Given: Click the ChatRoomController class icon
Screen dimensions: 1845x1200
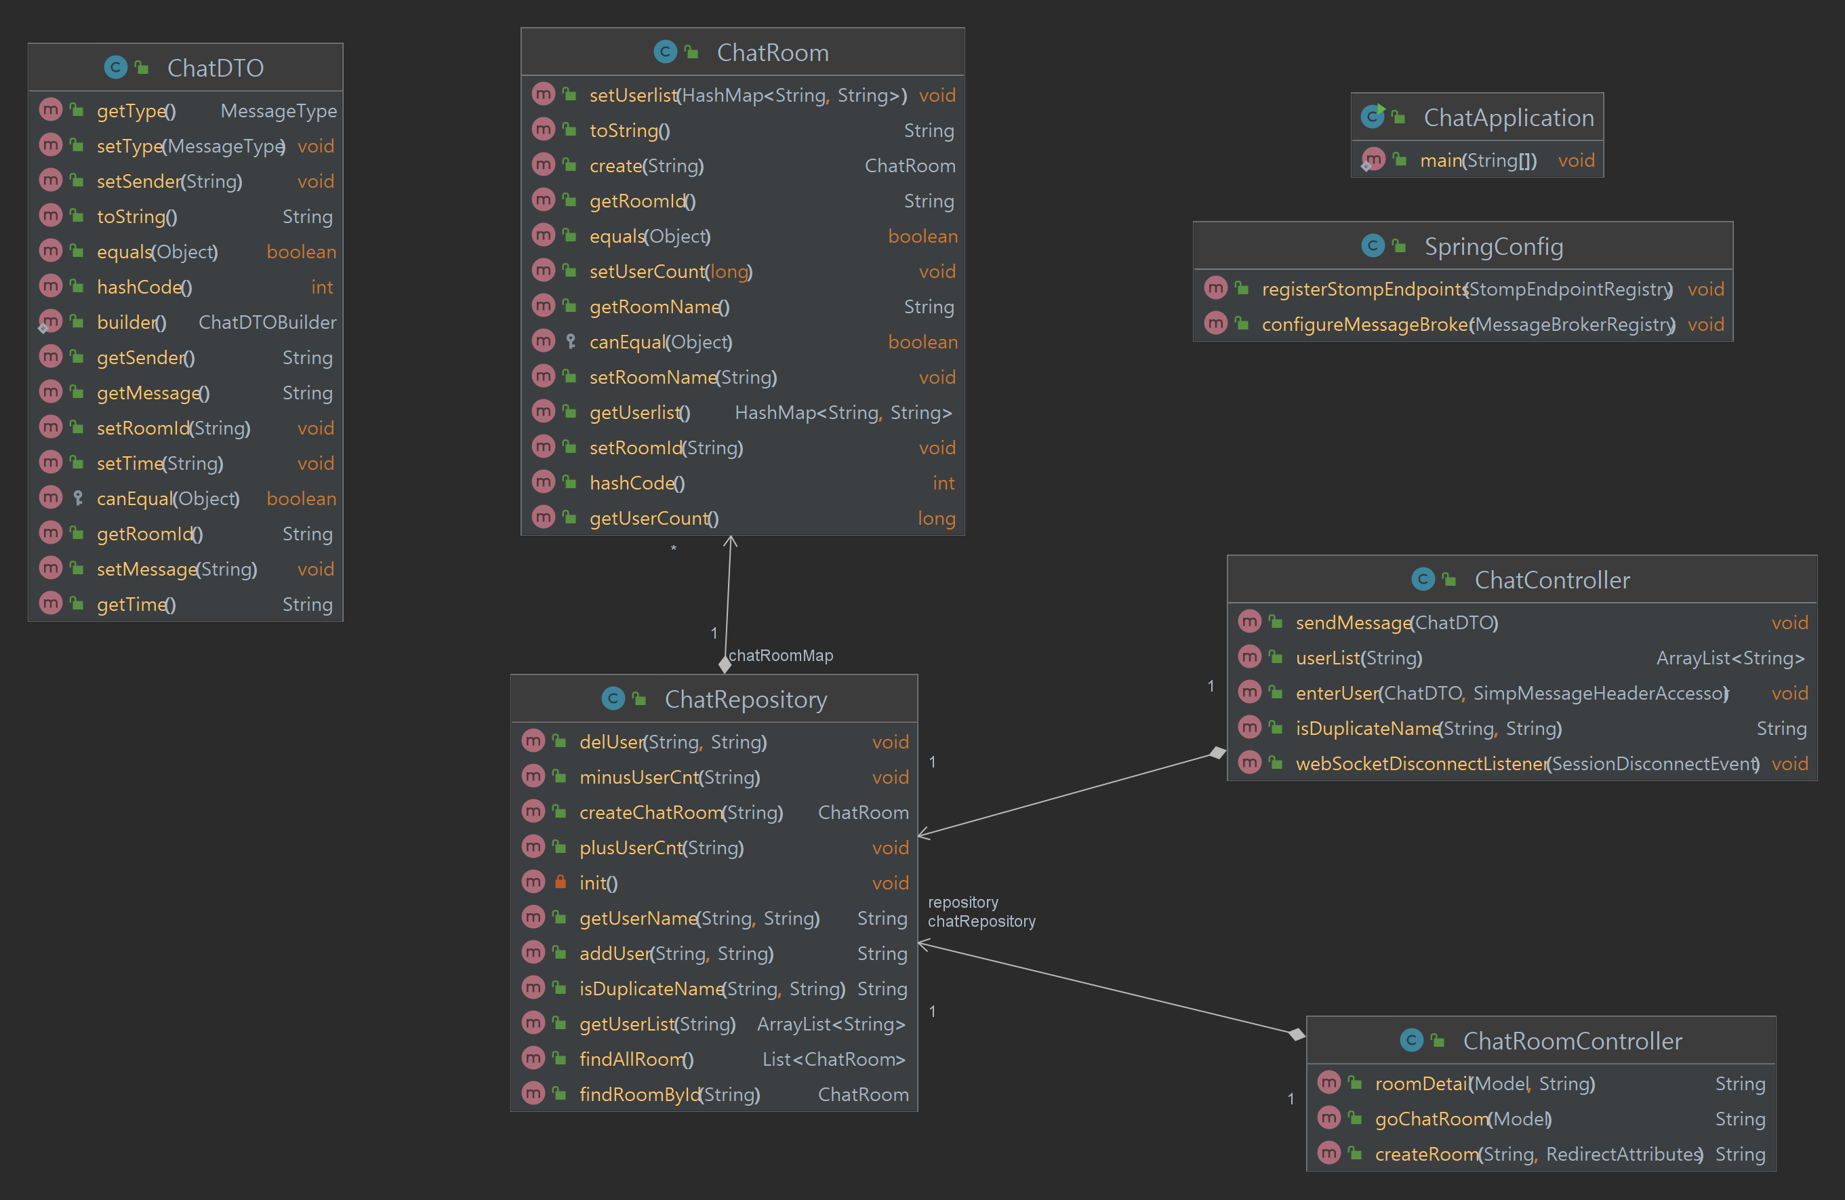Looking at the screenshot, I should [x=1411, y=1040].
